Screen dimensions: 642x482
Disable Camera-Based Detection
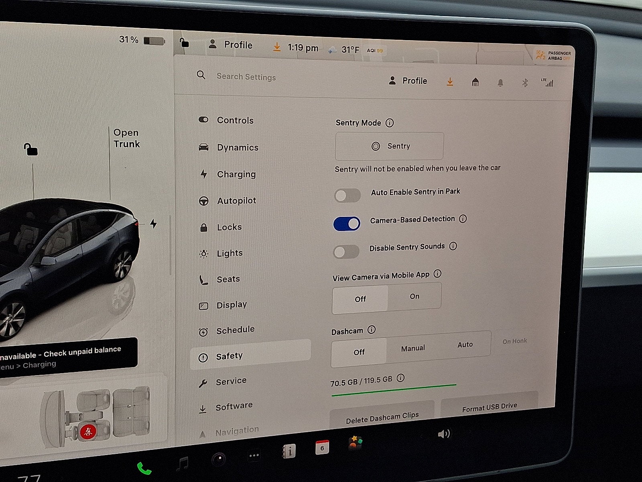click(346, 224)
